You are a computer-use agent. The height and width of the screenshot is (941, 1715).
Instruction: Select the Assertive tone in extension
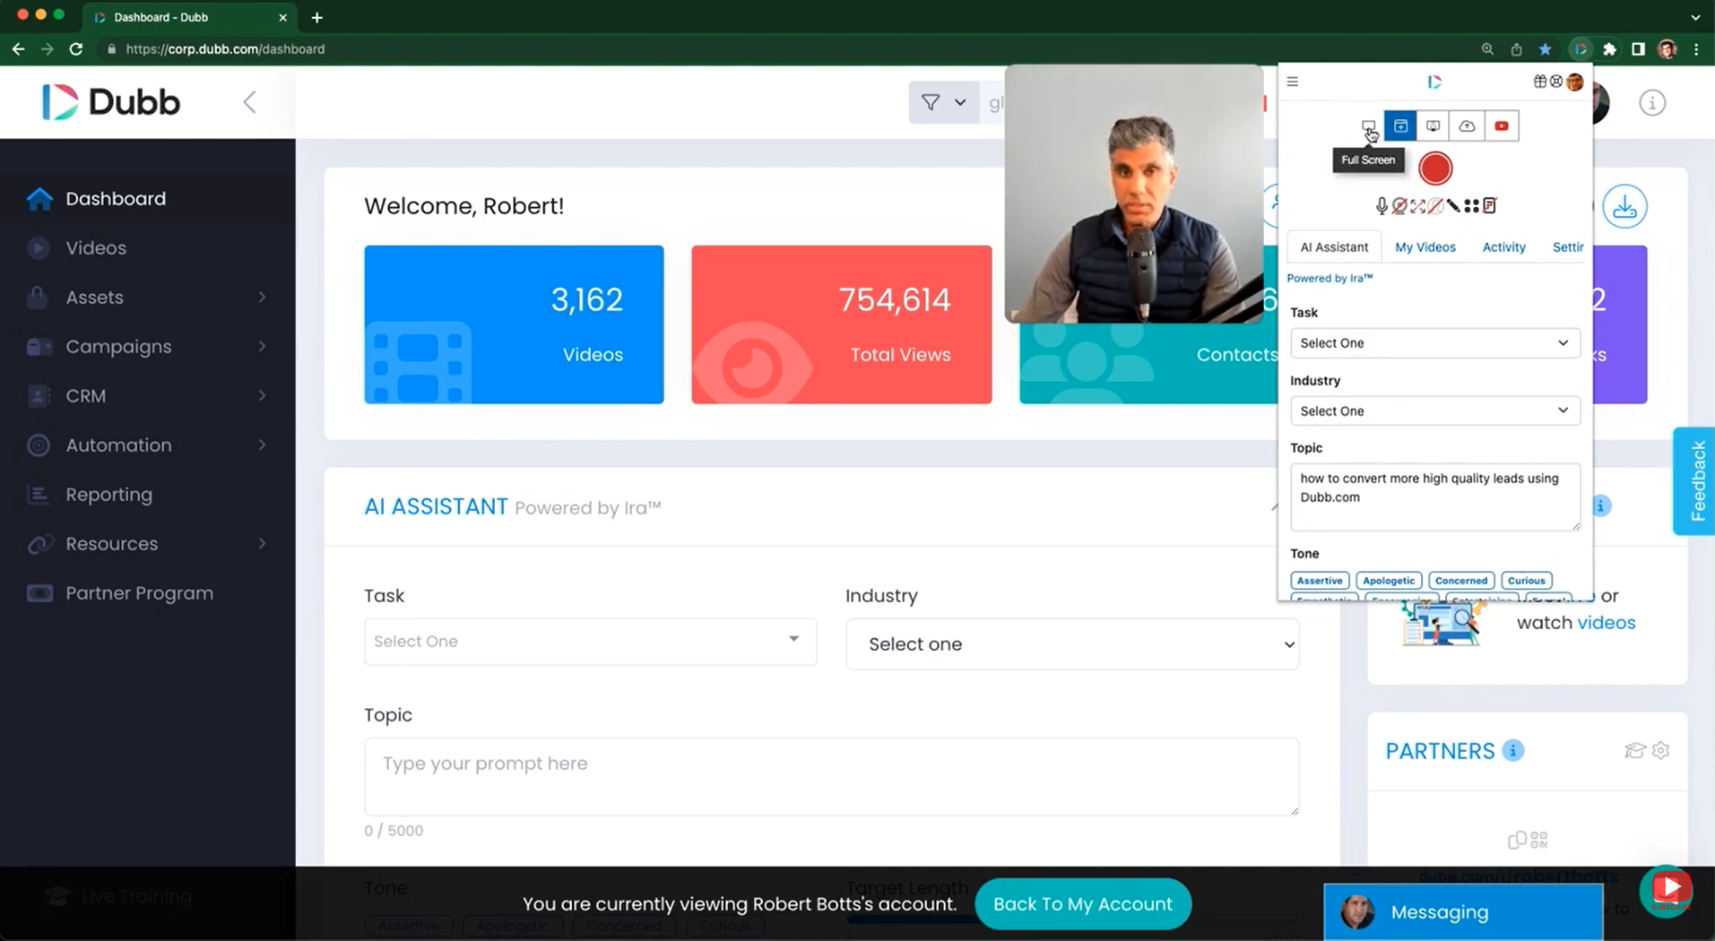coord(1320,581)
